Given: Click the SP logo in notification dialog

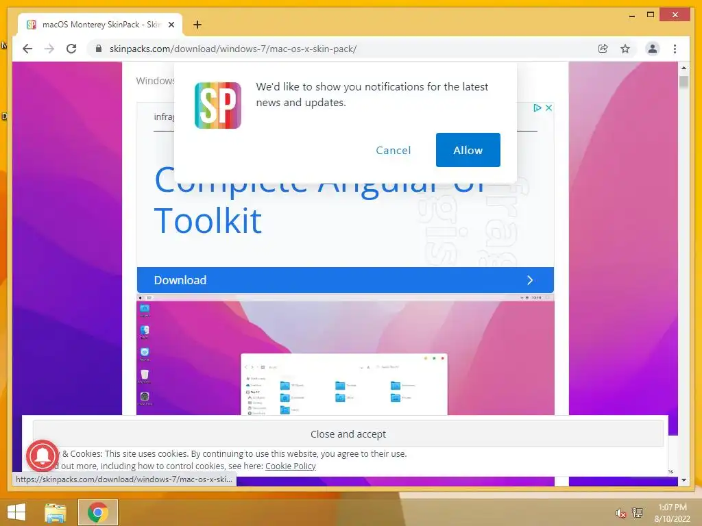Looking at the screenshot, I should point(217,105).
